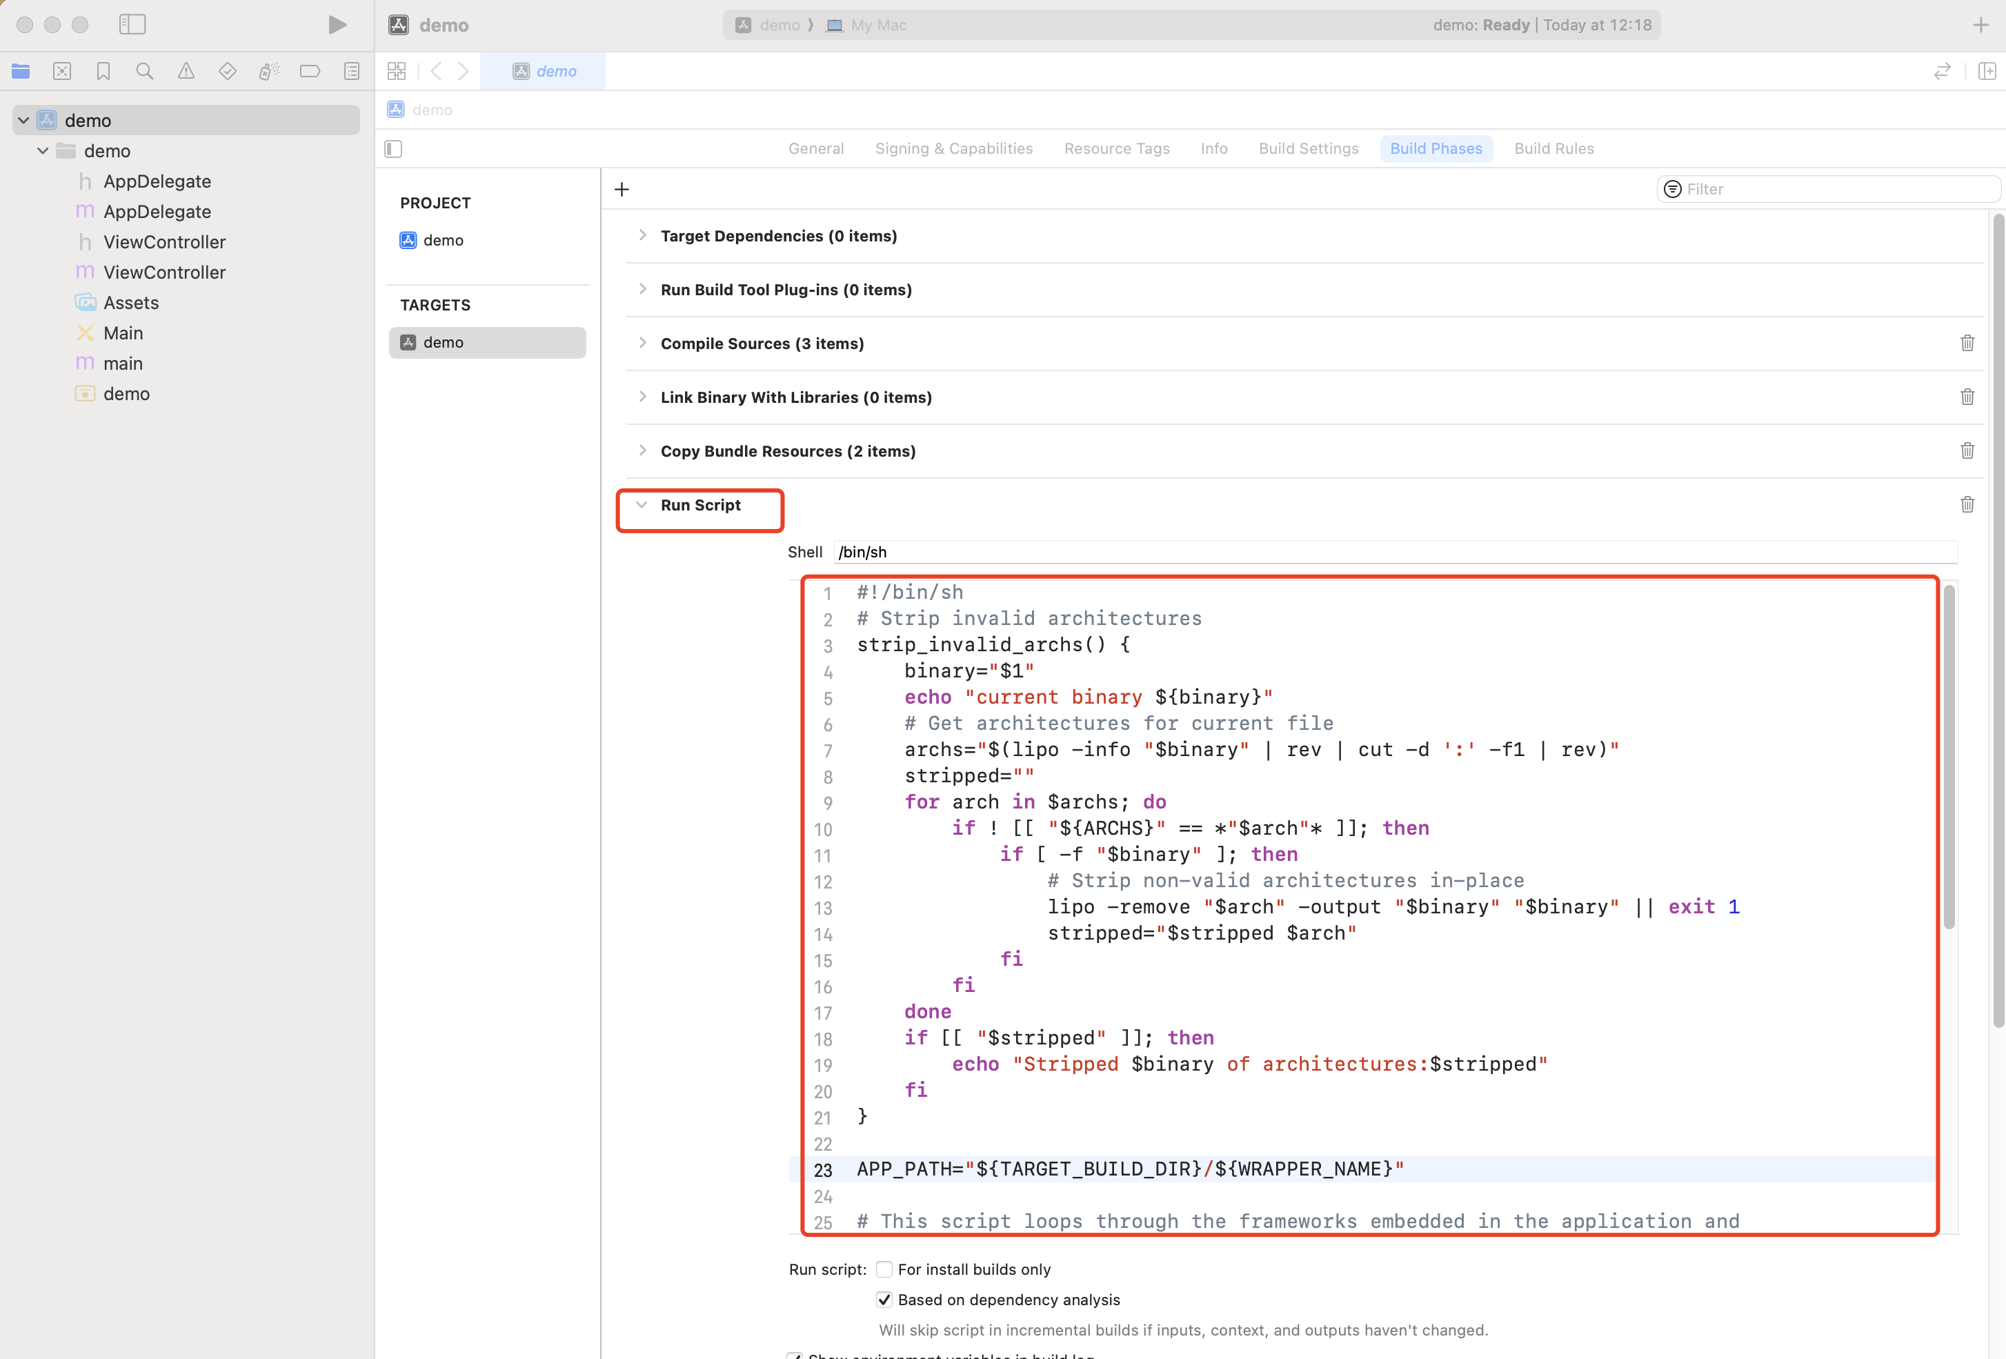The height and width of the screenshot is (1359, 2006).
Task: Open the Breakpoint navigator icon
Action: click(x=310, y=72)
